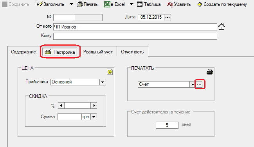
Task: Switch to the Реальный учет tab
Action: (x=98, y=52)
